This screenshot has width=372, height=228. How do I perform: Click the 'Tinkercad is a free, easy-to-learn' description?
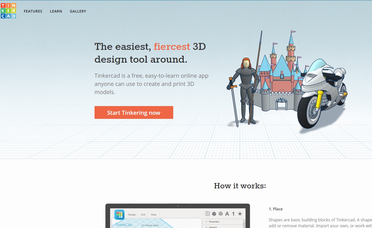click(x=151, y=84)
